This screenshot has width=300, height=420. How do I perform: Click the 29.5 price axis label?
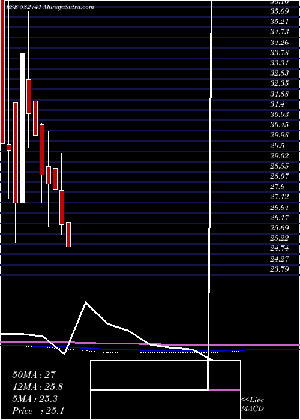277,146
